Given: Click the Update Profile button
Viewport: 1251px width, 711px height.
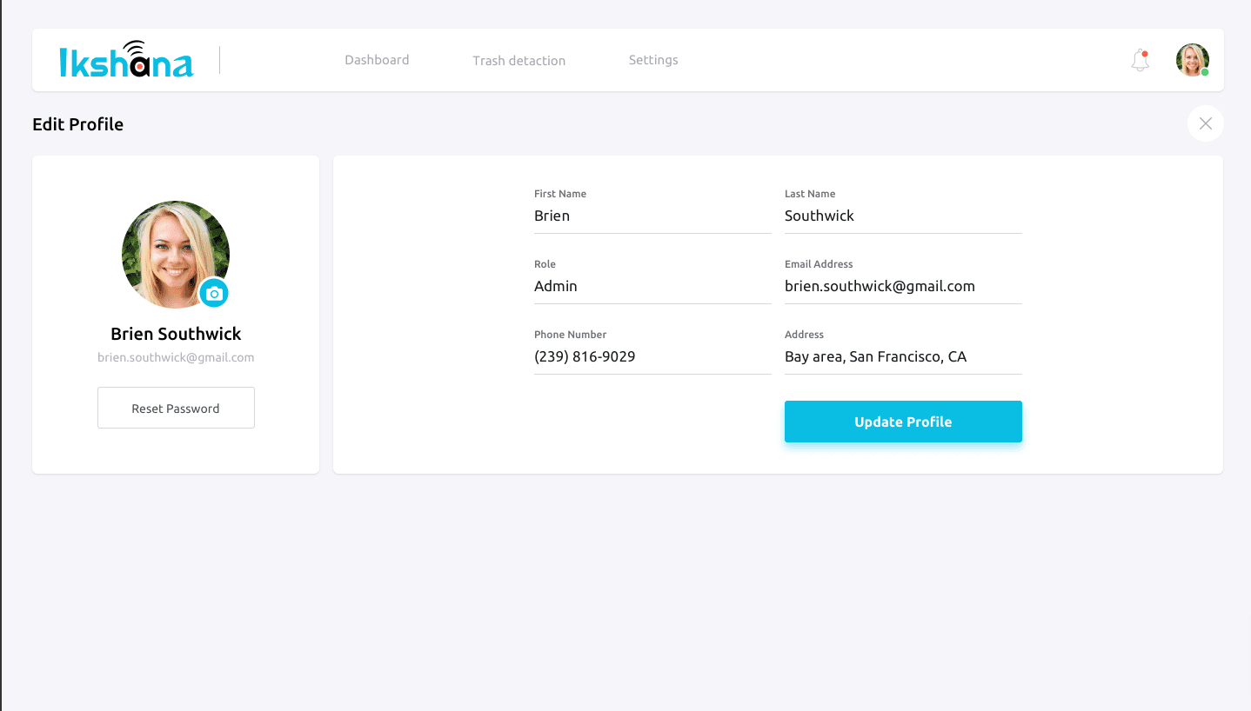Looking at the screenshot, I should pos(902,422).
